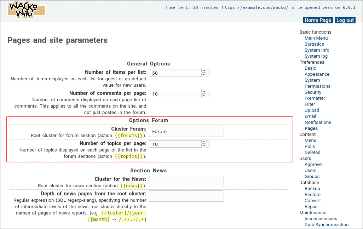
Task: Open Main Menu under Basic functions
Action: click(316, 38)
